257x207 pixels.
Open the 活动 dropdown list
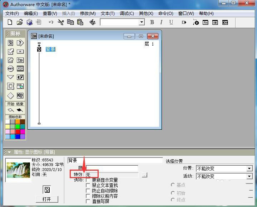[x=249, y=176]
